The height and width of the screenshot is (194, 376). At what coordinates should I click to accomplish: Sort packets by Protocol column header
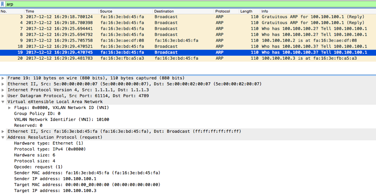coord(222,12)
